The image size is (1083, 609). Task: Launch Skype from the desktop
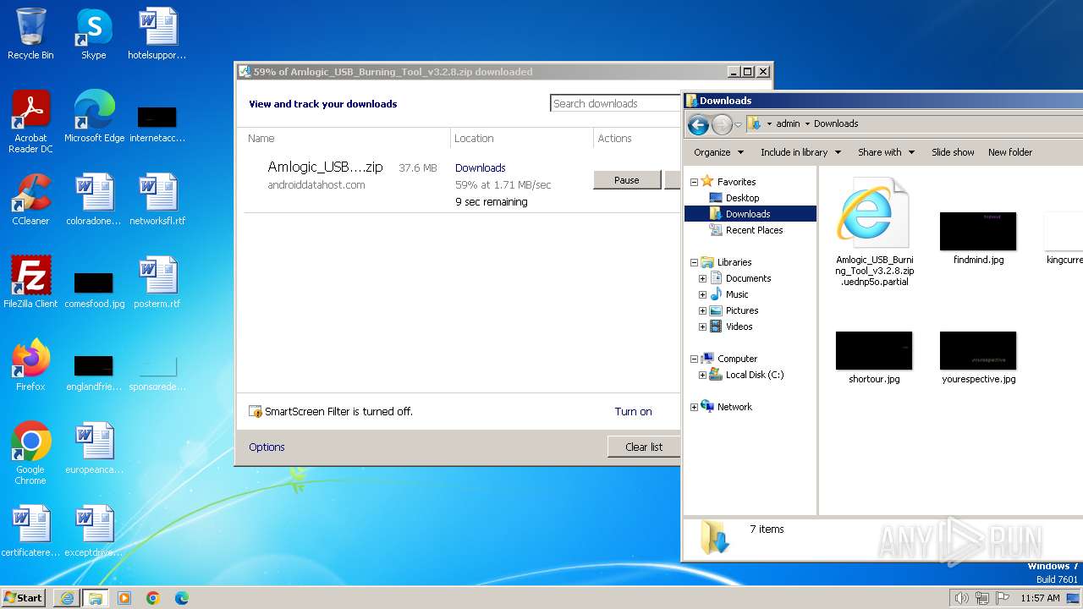coord(94,34)
